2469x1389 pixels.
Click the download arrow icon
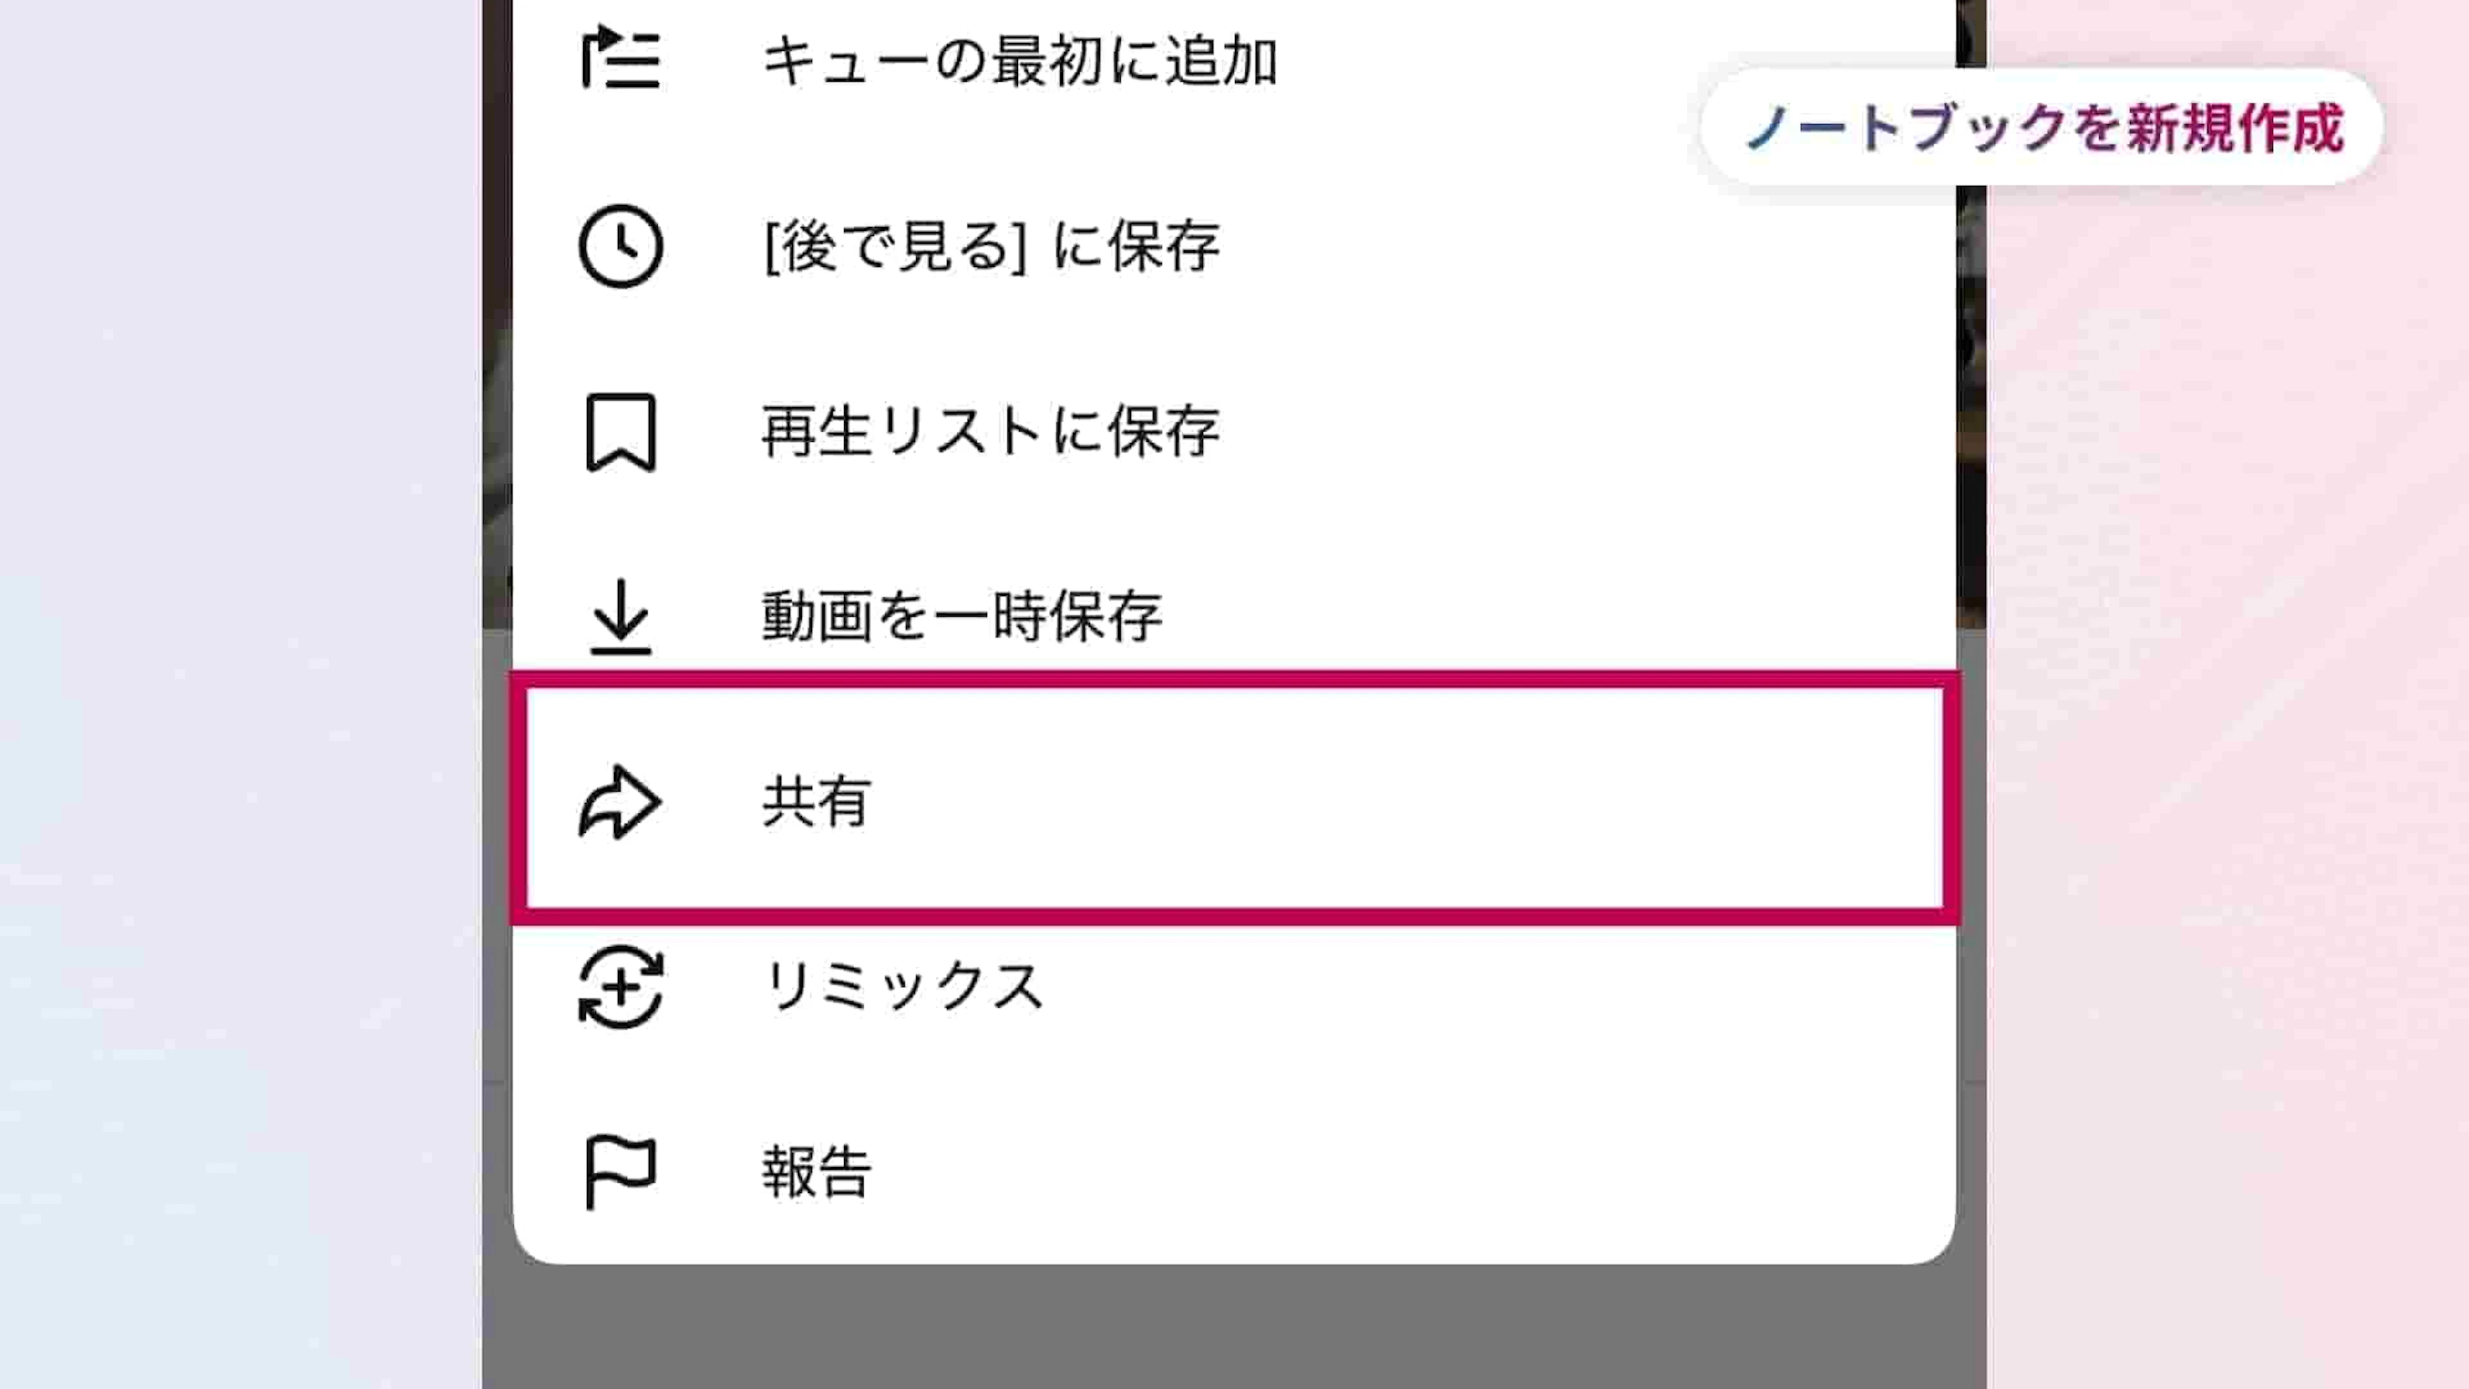click(x=620, y=617)
